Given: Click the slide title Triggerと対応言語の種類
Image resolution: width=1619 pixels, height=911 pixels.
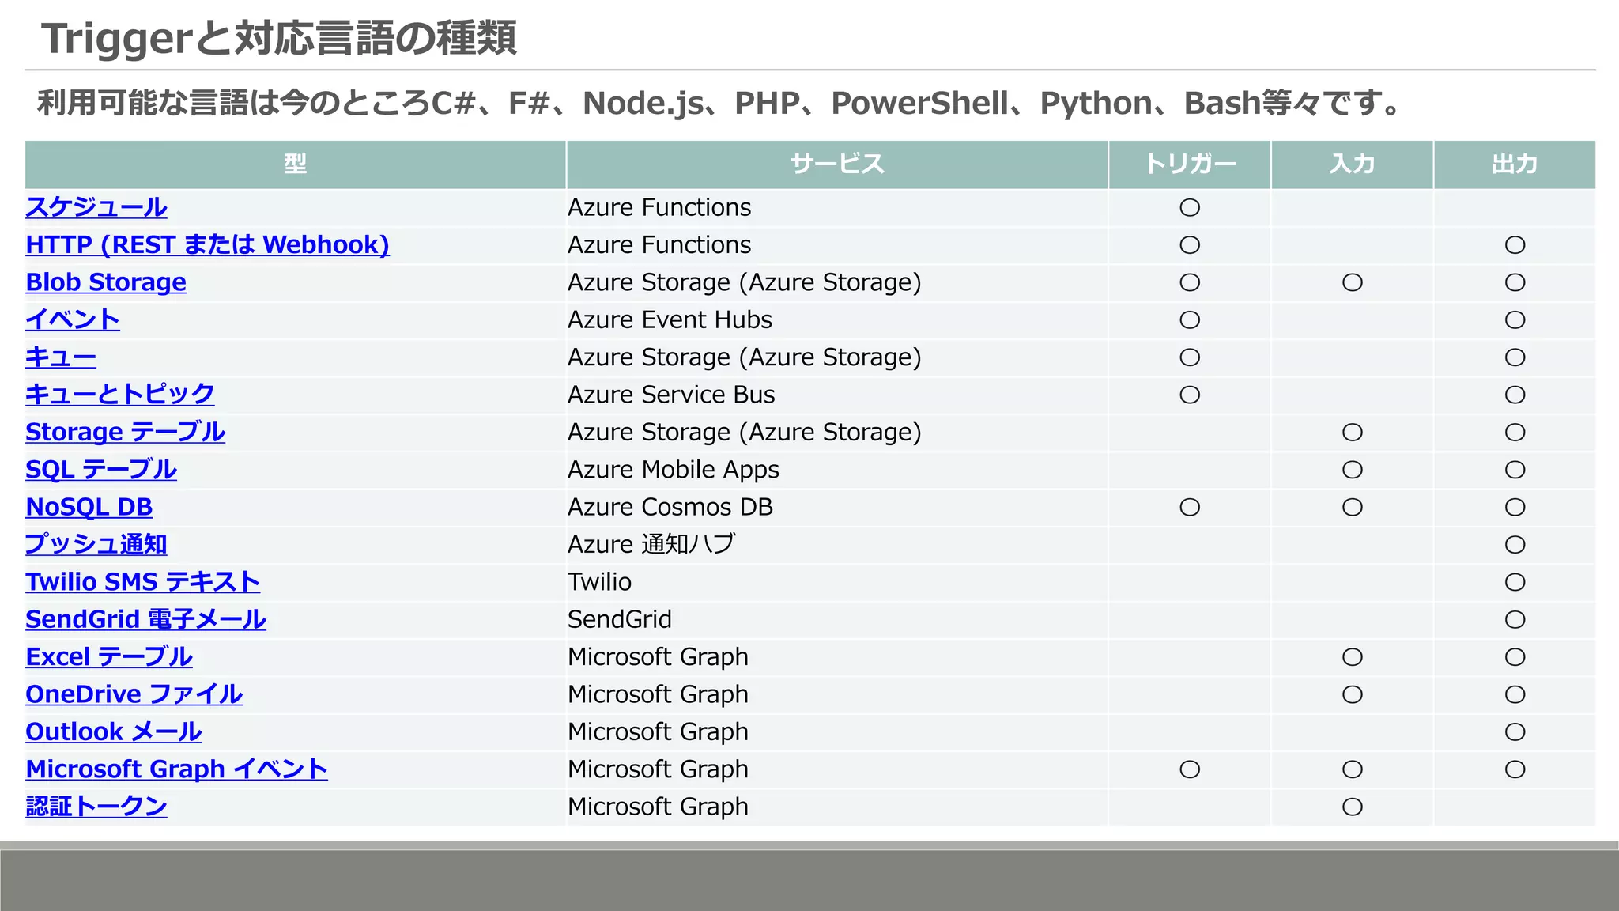Looking at the screenshot, I should 279,38.
